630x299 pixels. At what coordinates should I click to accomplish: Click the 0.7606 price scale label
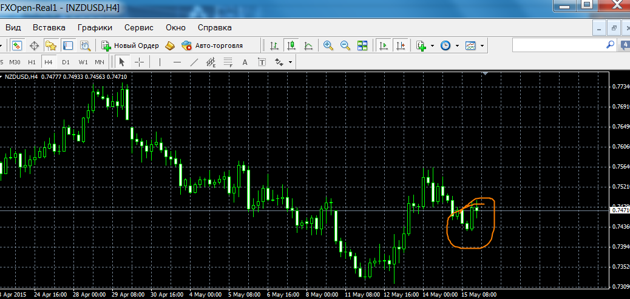pyautogui.click(x=621, y=147)
